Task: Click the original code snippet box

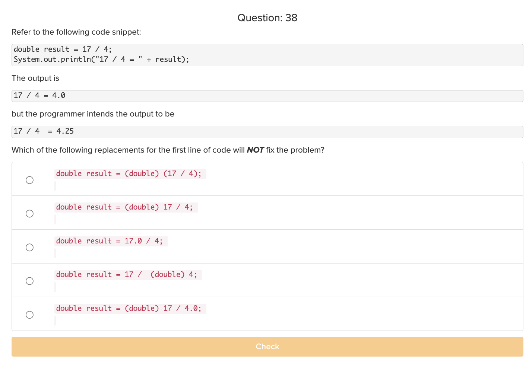Action: tap(267, 54)
